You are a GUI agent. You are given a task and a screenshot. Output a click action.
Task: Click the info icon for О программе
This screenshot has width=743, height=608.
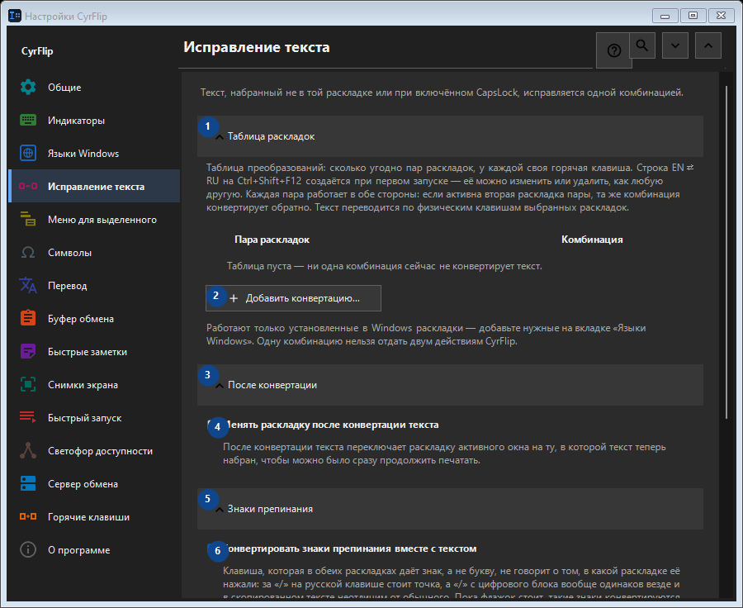[x=28, y=549]
